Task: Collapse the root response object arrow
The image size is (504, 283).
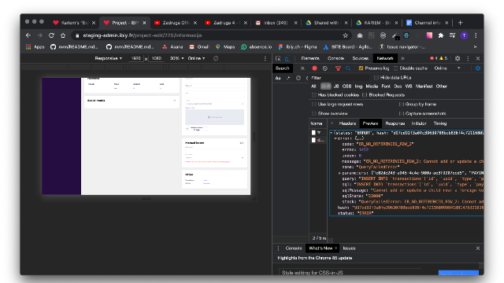Action: [331, 133]
